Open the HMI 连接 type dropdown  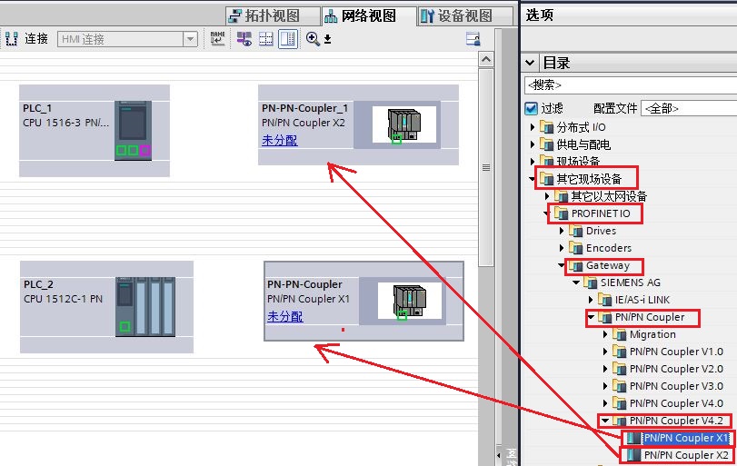tap(190, 39)
